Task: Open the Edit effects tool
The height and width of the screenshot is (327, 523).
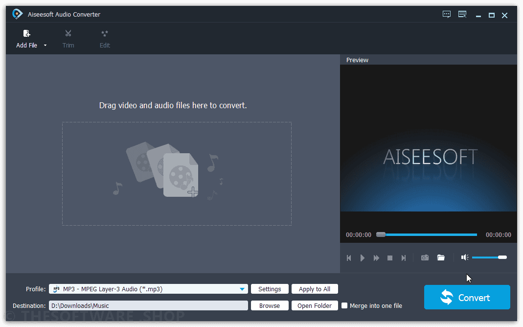Action: click(x=105, y=39)
